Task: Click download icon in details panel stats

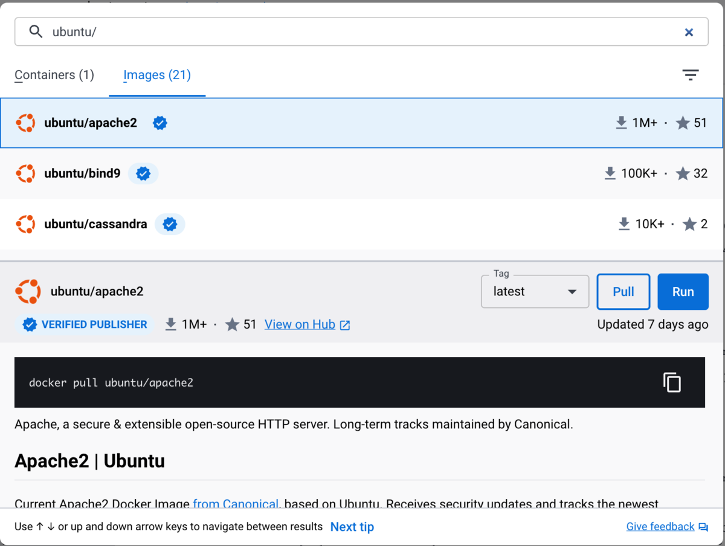Action: [x=171, y=325]
